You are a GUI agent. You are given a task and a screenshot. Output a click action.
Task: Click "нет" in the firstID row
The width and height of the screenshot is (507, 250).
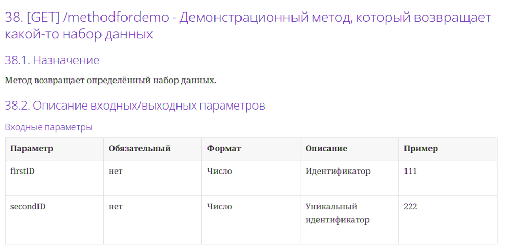pyautogui.click(x=116, y=171)
